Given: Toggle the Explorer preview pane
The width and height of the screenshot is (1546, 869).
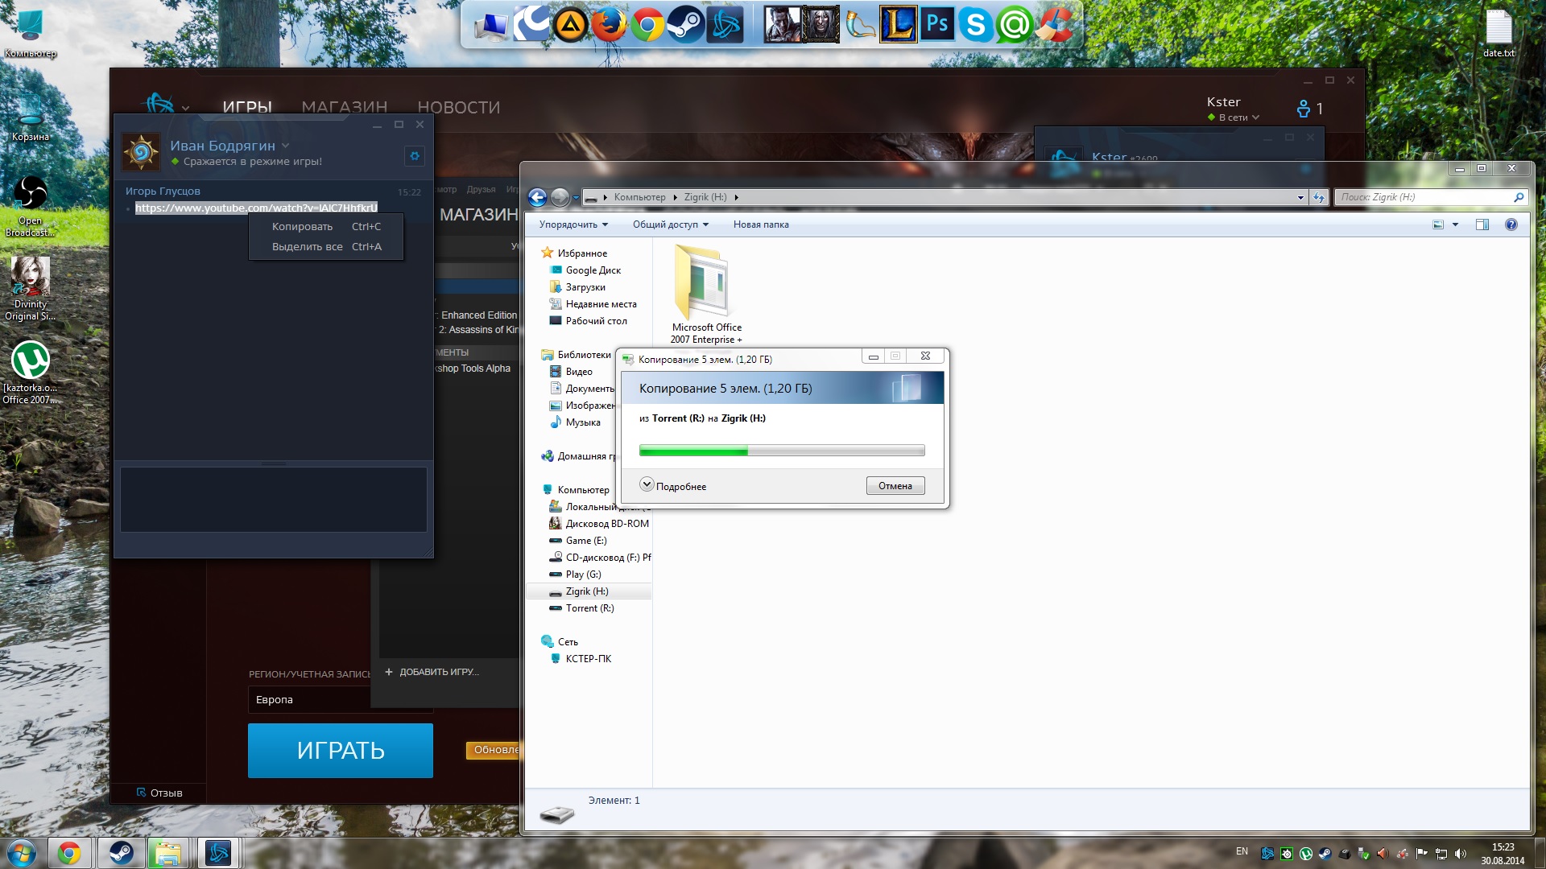Looking at the screenshot, I should coord(1482,224).
